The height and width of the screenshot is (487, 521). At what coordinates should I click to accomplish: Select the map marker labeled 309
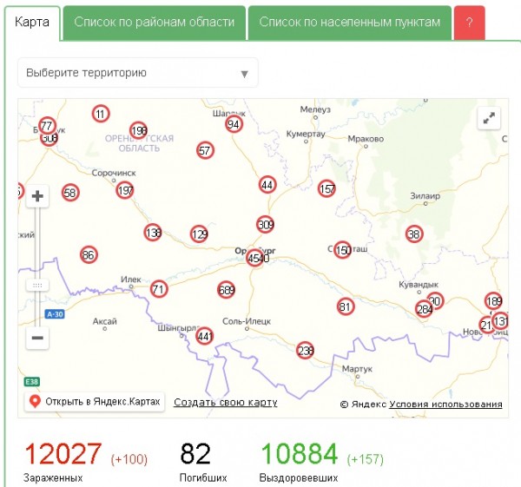click(x=266, y=225)
